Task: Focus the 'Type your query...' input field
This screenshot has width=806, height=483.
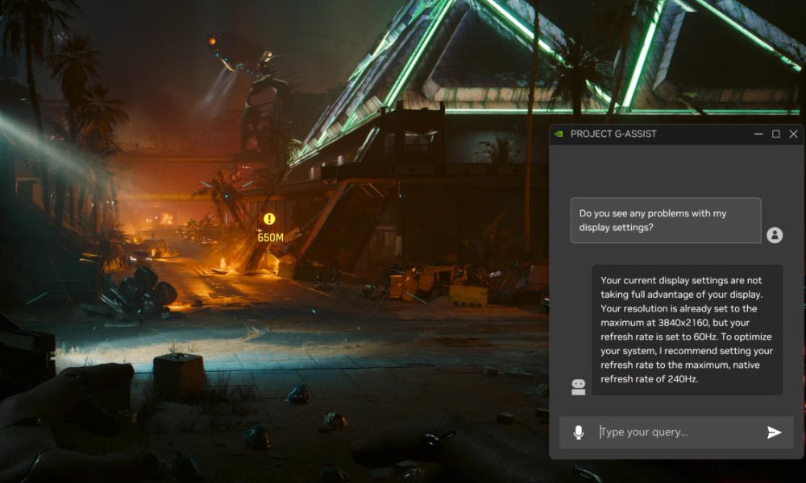Action: (x=677, y=432)
